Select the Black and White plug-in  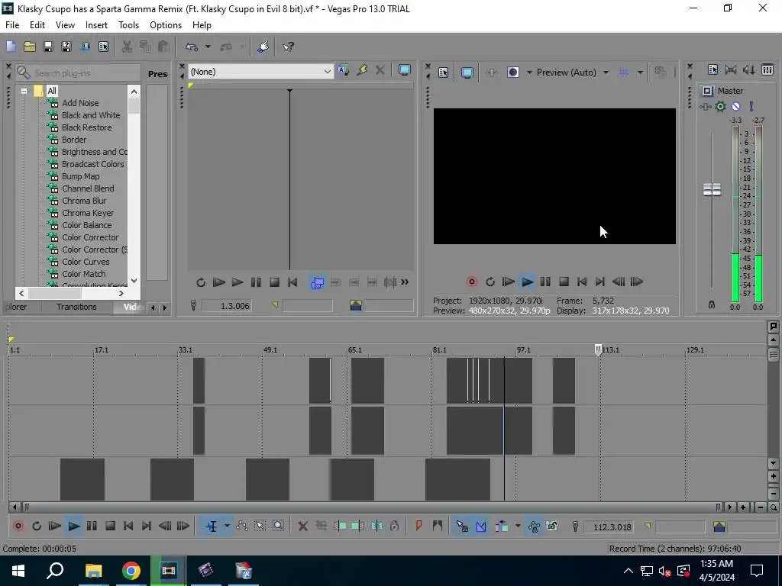click(91, 116)
